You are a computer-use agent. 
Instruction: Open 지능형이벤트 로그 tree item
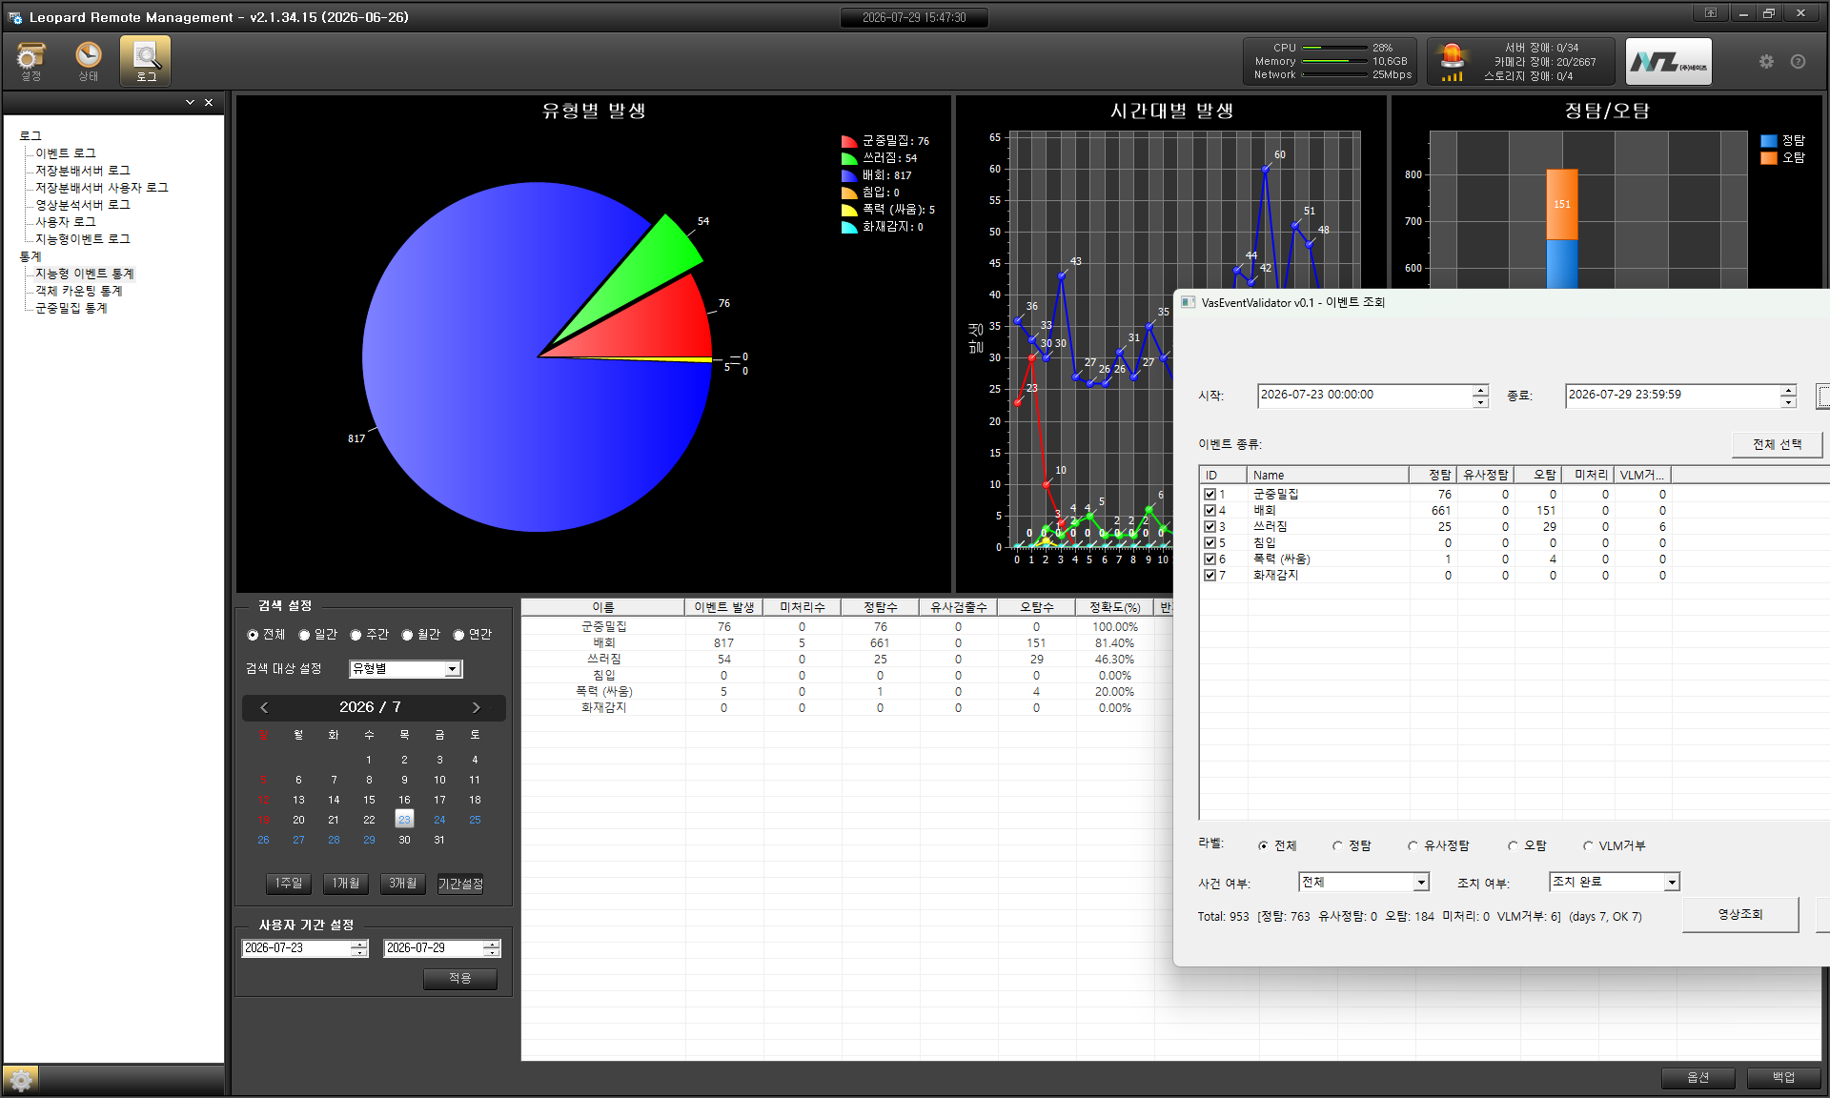(83, 239)
